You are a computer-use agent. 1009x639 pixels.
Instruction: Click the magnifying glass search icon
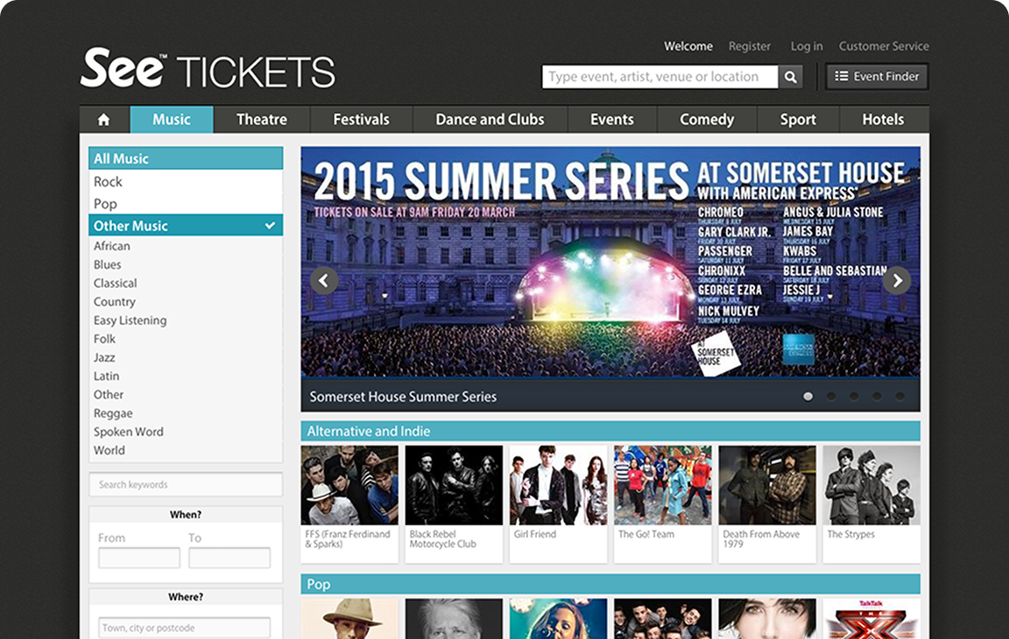tap(790, 77)
